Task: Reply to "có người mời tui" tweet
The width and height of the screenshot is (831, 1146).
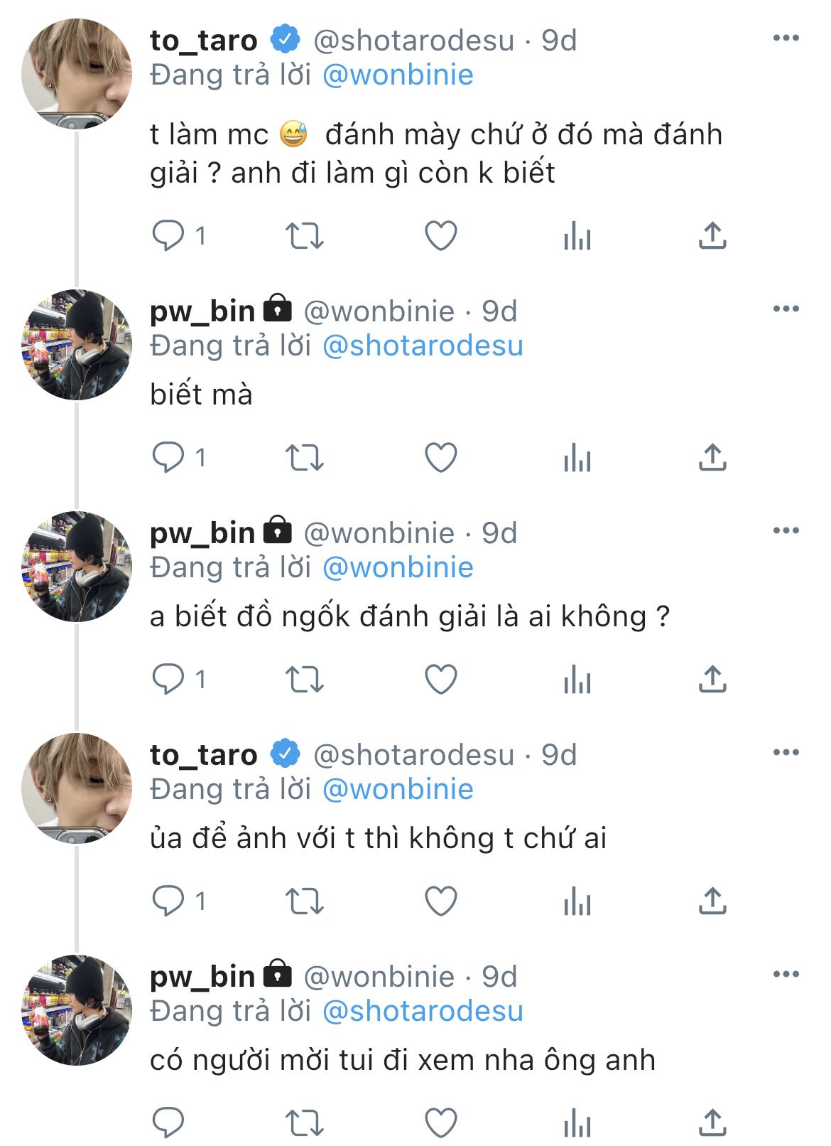Action: click(x=168, y=1123)
